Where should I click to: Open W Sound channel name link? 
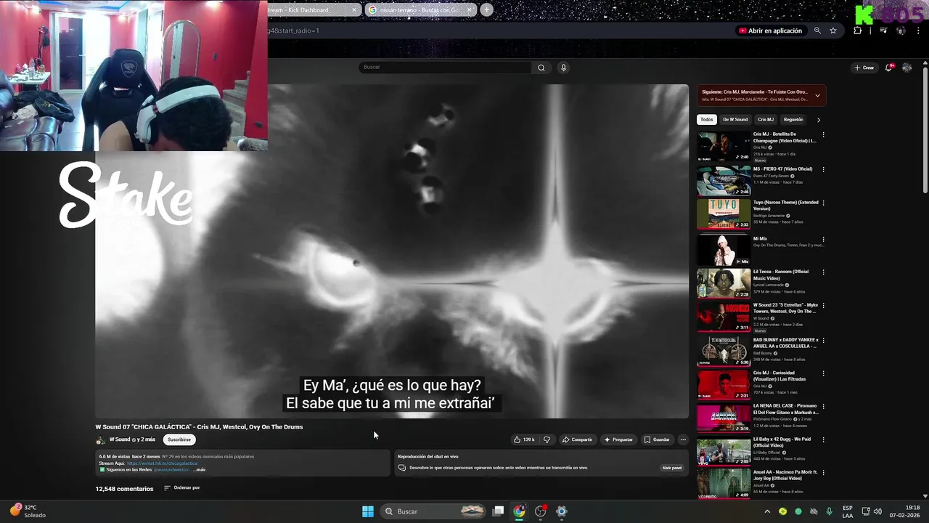pos(119,439)
